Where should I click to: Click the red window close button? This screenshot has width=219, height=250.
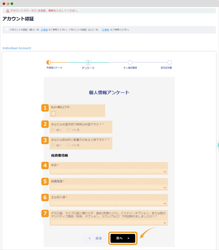[4, 3]
